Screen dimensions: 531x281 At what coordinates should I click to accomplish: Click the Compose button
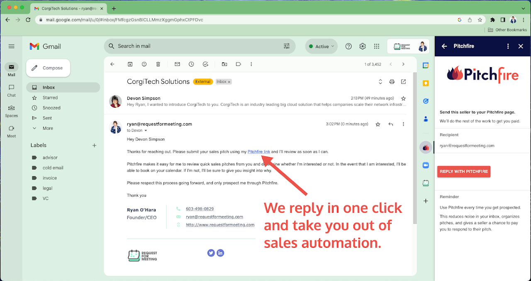pyautogui.click(x=48, y=68)
